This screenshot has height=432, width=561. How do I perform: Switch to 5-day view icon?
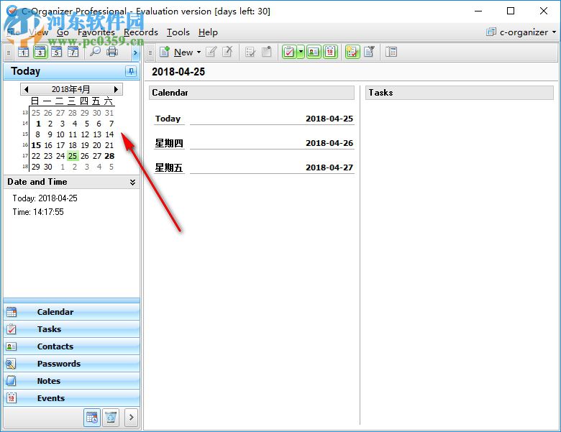point(57,52)
